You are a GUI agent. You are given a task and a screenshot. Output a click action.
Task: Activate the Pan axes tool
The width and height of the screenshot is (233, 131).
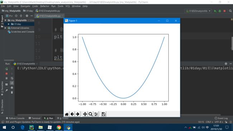pyautogui.click(x=85, y=114)
